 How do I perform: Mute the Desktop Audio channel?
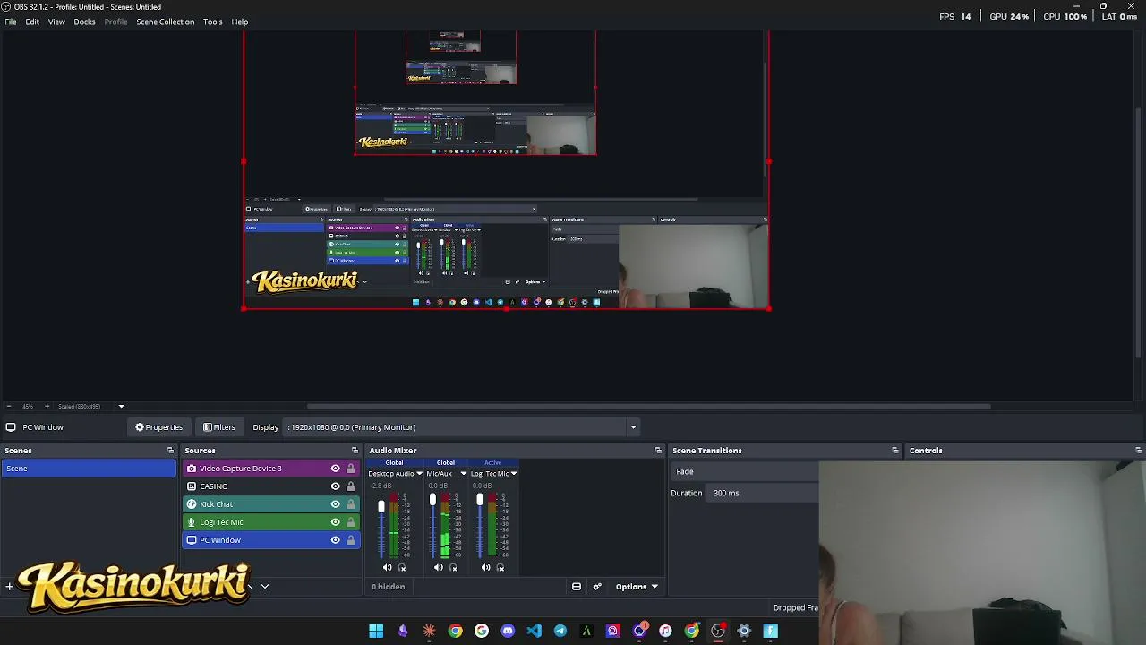(387, 567)
